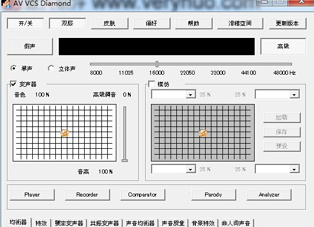Switch to the 均衡器 tab
The width and height of the screenshot is (314, 227).
coord(18,222)
